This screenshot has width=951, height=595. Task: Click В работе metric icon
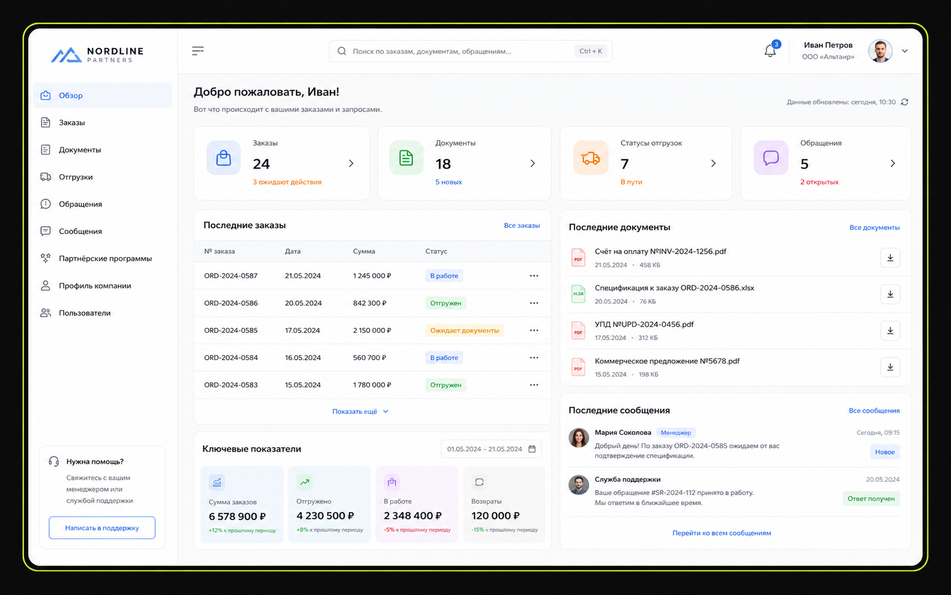(x=392, y=482)
